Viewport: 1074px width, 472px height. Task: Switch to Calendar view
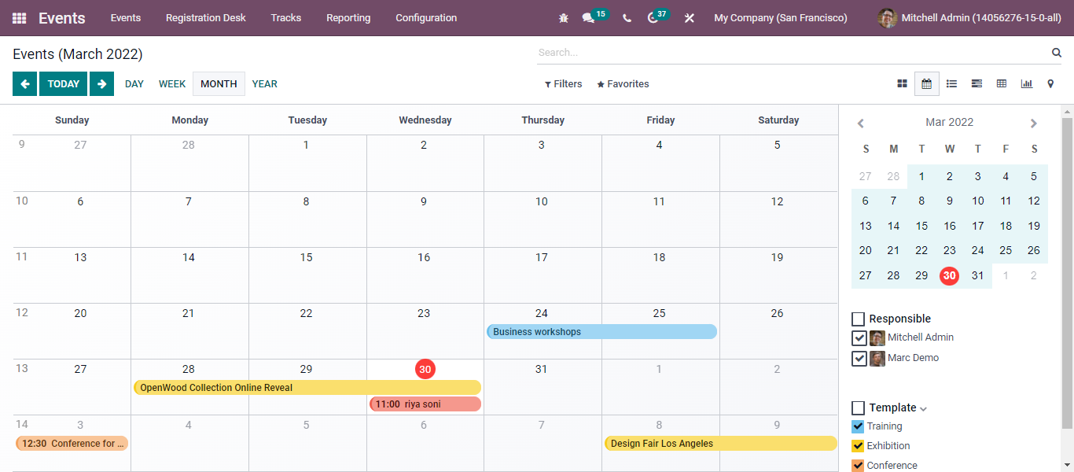coord(927,84)
